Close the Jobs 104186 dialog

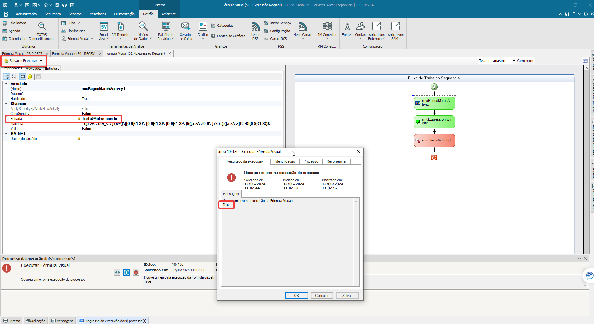(359, 152)
